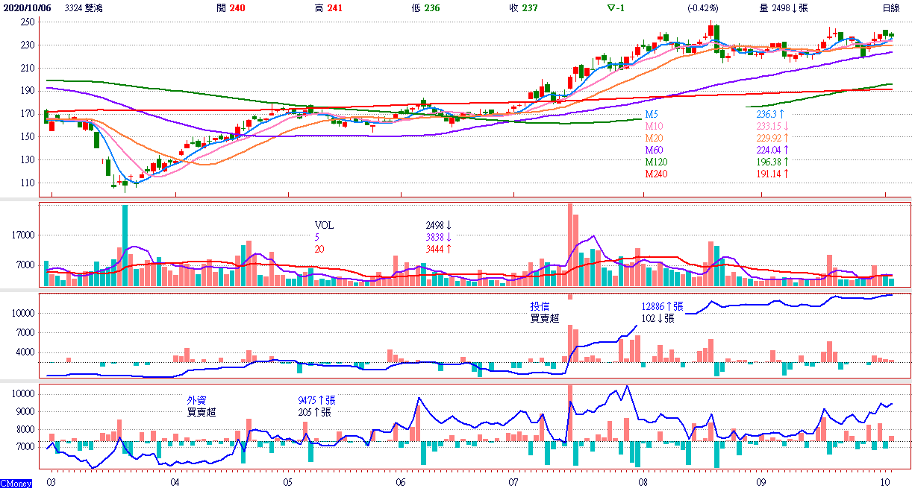Click the VOL indicator label
The image size is (912, 497).
[325, 225]
